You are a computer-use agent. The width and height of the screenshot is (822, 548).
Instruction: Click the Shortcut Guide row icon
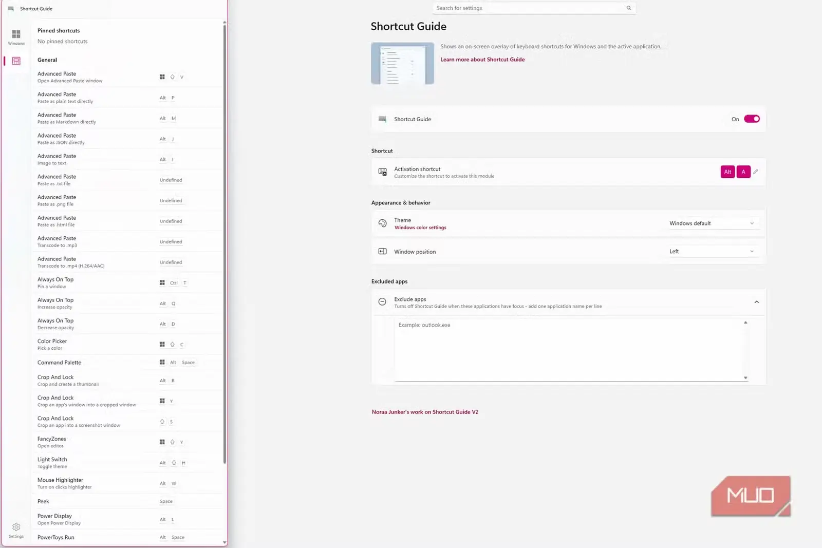tap(382, 119)
